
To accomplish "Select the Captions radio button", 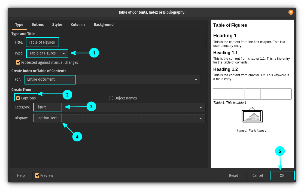I will tap(18, 98).
